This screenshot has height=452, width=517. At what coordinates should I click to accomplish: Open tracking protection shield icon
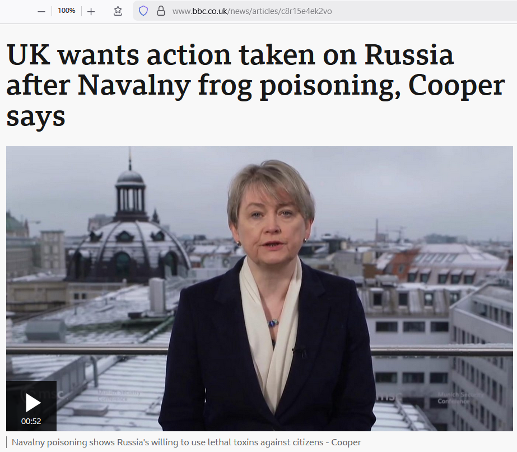tap(143, 11)
